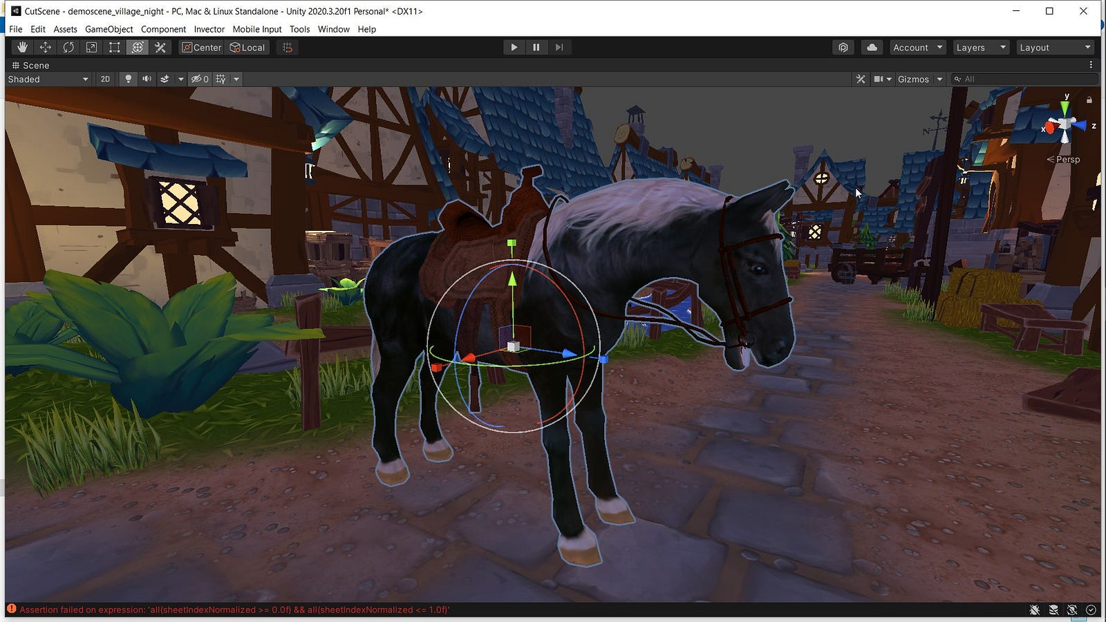Select the Scale tool
The height and width of the screenshot is (622, 1106).
91,47
